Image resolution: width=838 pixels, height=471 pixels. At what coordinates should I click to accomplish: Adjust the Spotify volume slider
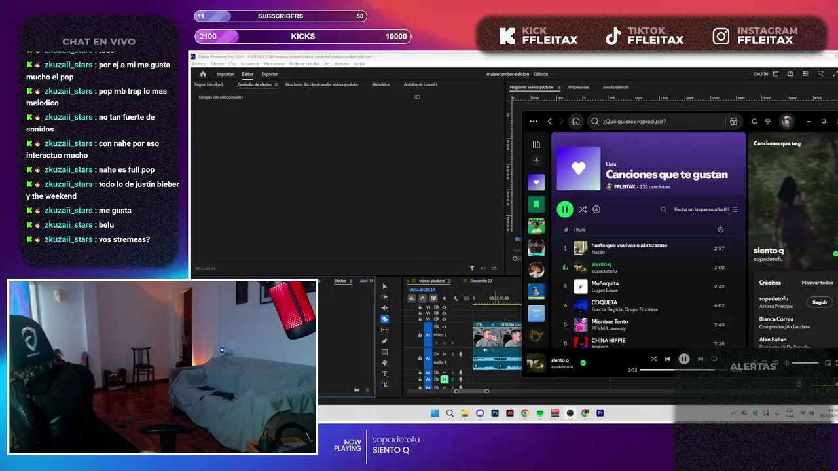805,363
